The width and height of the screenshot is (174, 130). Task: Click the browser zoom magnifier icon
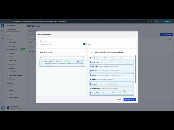(148, 21)
